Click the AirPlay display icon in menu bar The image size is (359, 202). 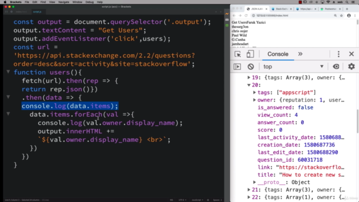point(323,2)
